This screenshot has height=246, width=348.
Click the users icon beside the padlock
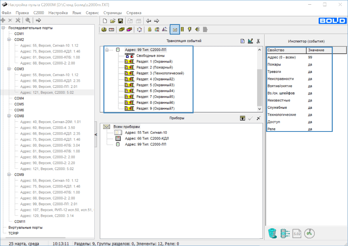(157, 29)
